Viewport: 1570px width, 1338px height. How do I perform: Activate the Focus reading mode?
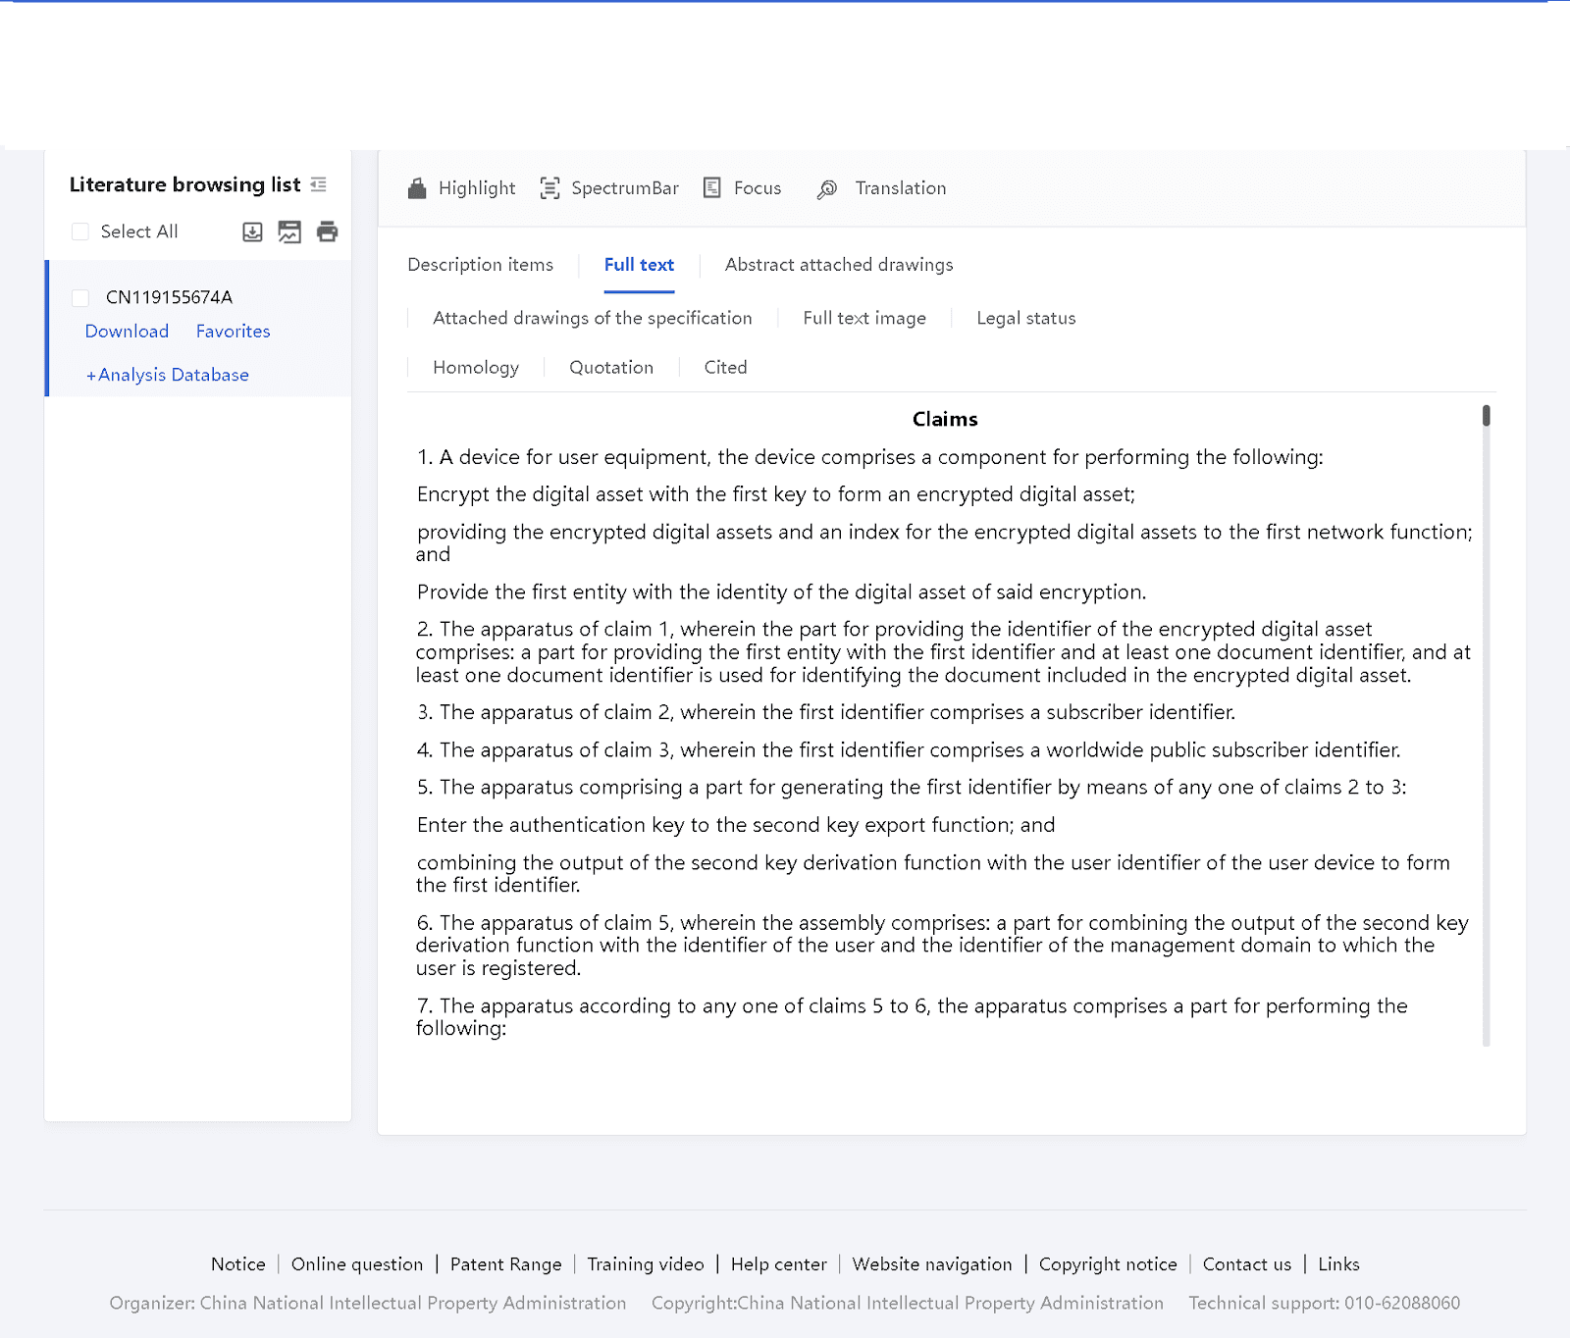tap(743, 187)
